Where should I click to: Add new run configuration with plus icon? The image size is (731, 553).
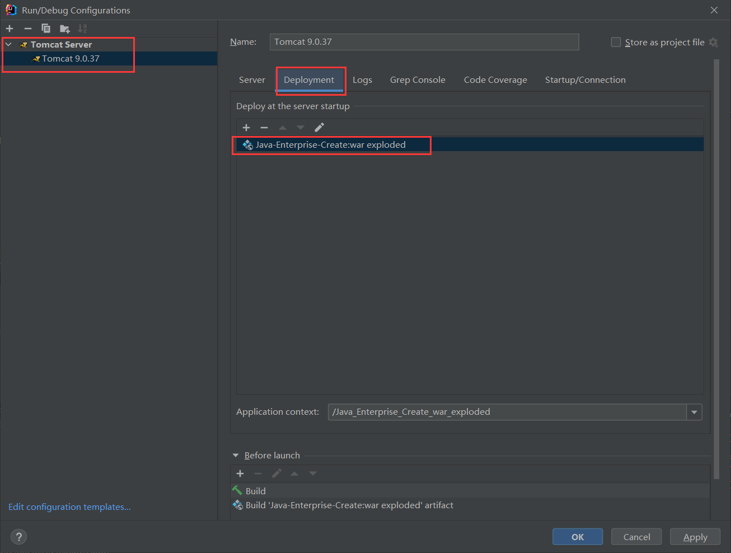coord(10,29)
